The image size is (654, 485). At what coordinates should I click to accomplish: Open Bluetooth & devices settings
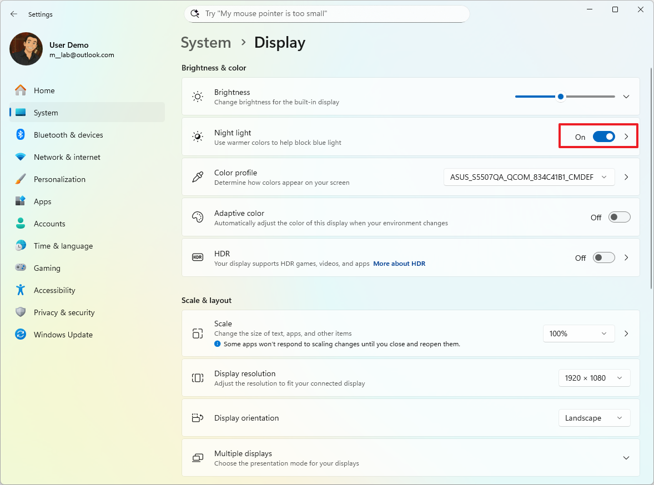tap(19, 134)
